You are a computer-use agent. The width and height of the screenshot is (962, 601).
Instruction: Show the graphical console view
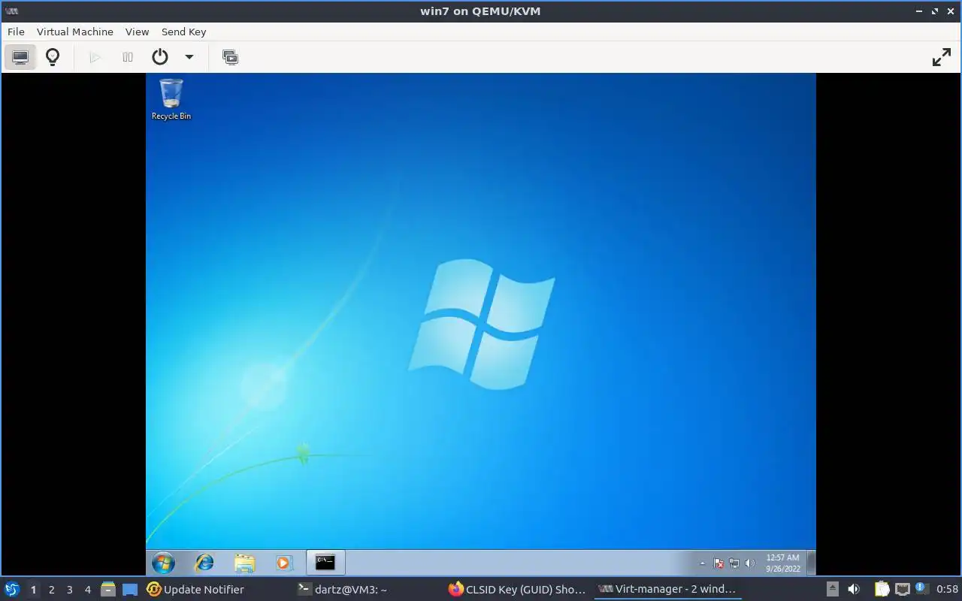click(x=20, y=57)
